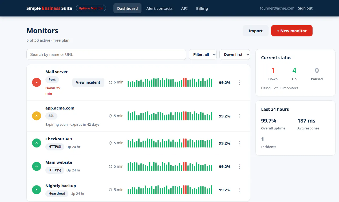Open the Mail server monitor name
339x202 pixels.
[57, 72]
